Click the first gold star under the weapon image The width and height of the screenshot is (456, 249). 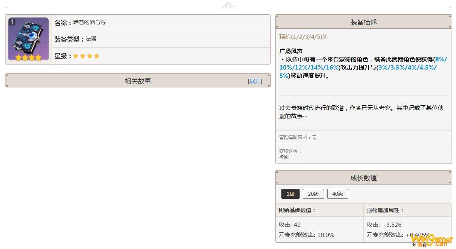tap(17, 57)
